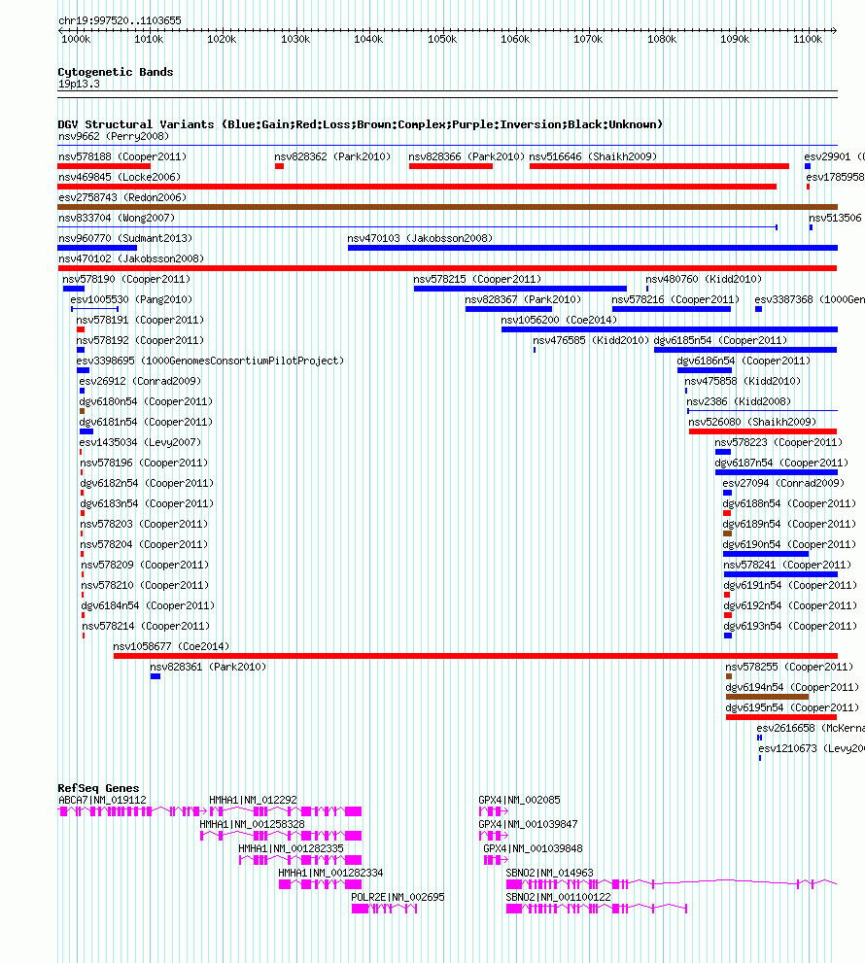Open nsv470102 (Jakobsson2008) label
Image resolution: width=865 pixels, height=963 pixels.
point(131,258)
